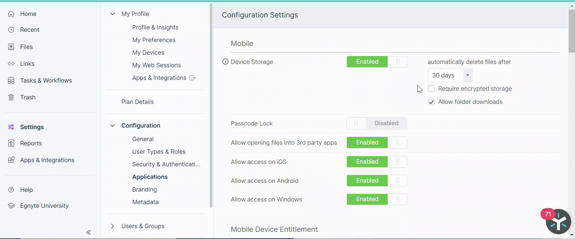Image resolution: width=575 pixels, height=239 pixels.
Task: Click the Trash bin icon
Action: click(11, 97)
